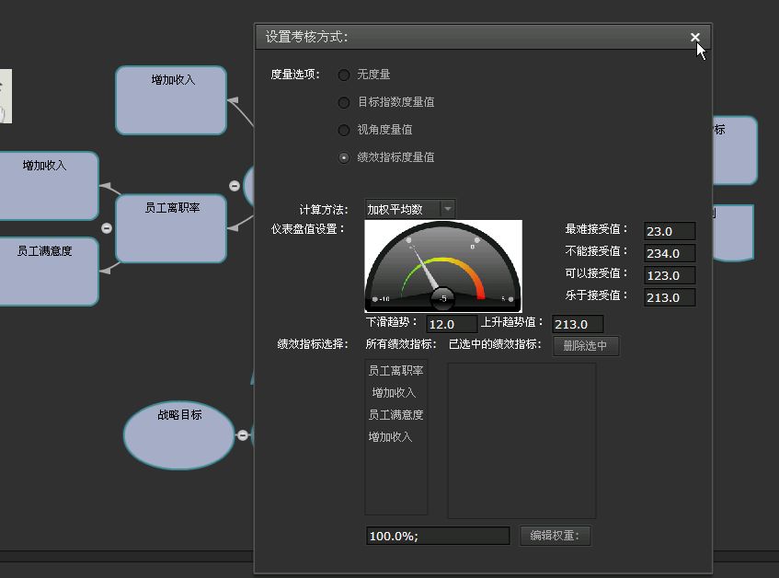Image resolution: width=779 pixels, height=578 pixels.
Task: Click the 上升趋势值 input field
Action: pos(578,324)
